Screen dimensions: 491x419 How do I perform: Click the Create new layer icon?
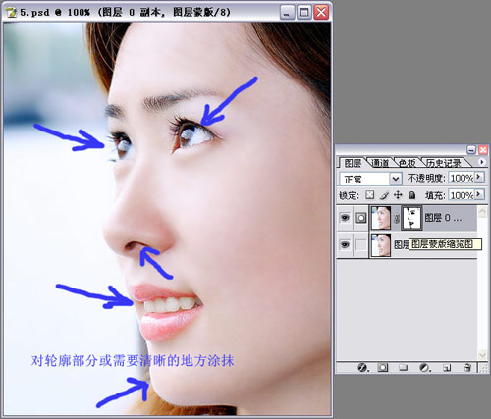[447, 368]
